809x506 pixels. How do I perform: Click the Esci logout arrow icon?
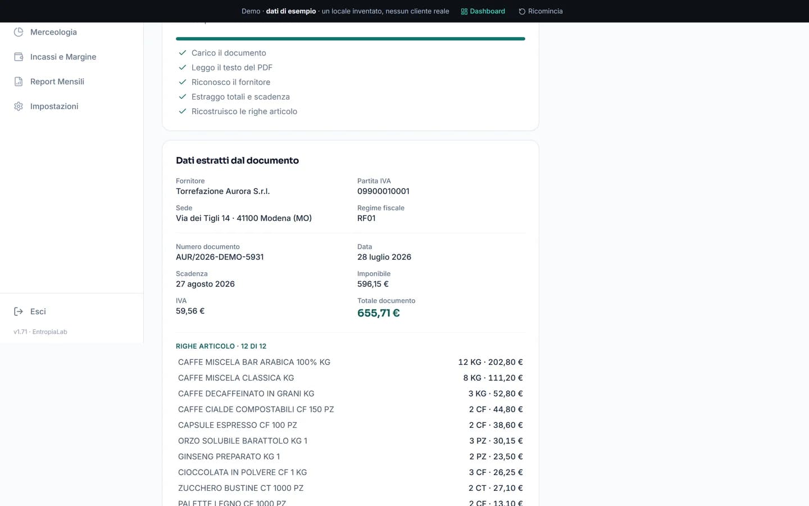click(19, 311)
